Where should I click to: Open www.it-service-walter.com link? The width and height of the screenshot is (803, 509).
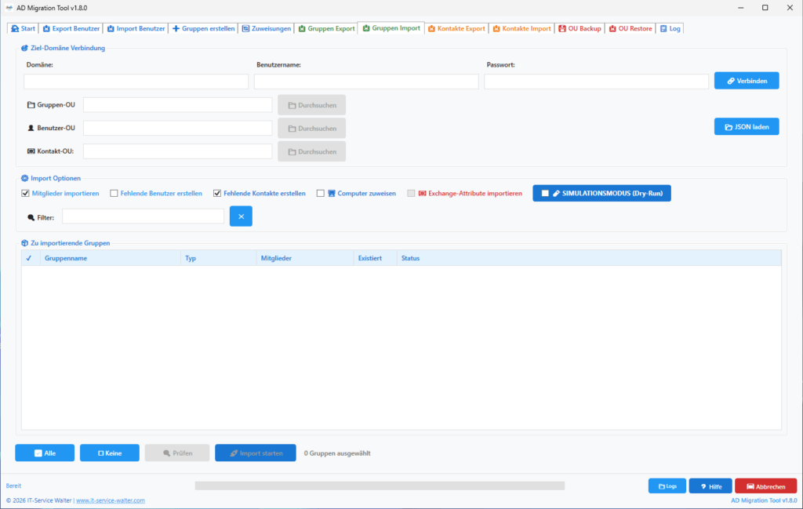click(x=111, y=501)
